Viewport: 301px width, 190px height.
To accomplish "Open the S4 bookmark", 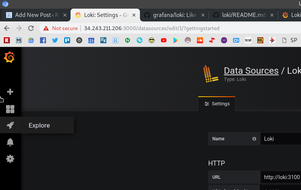I will pyautogui.click(x=103, y=40).
